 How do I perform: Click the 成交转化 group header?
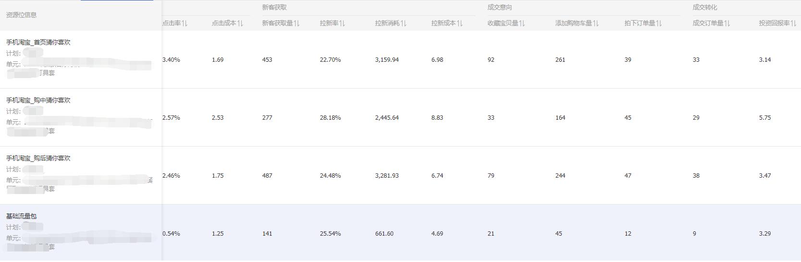point(705,8)
